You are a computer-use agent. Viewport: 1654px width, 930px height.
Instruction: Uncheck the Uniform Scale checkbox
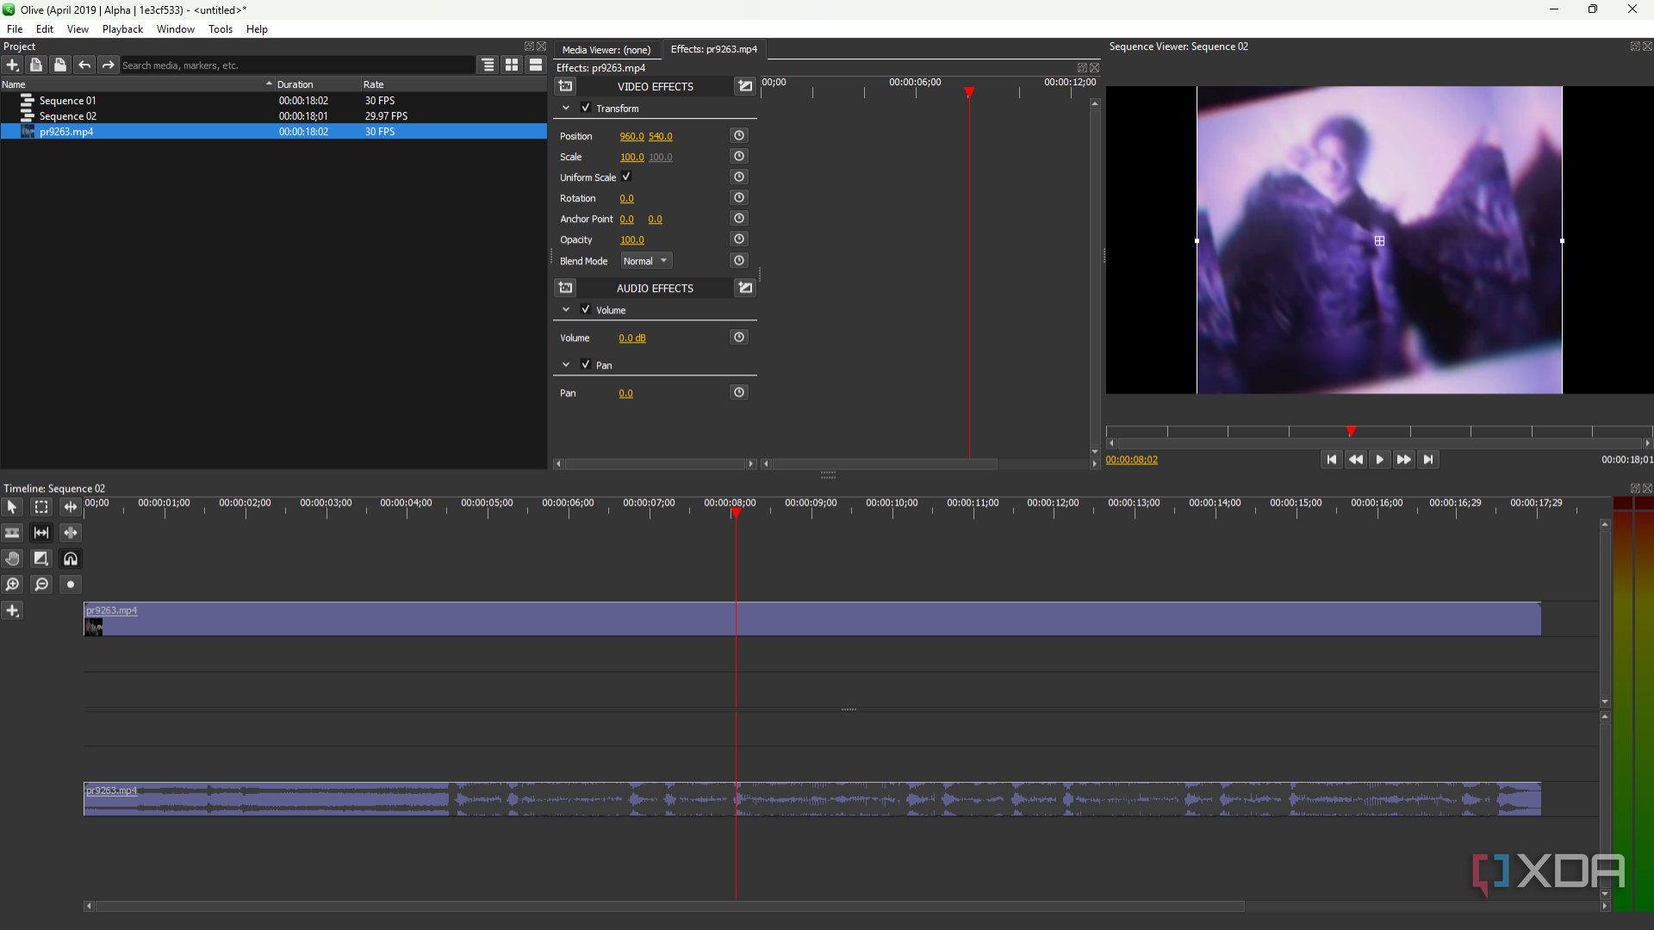pos(627,177)
